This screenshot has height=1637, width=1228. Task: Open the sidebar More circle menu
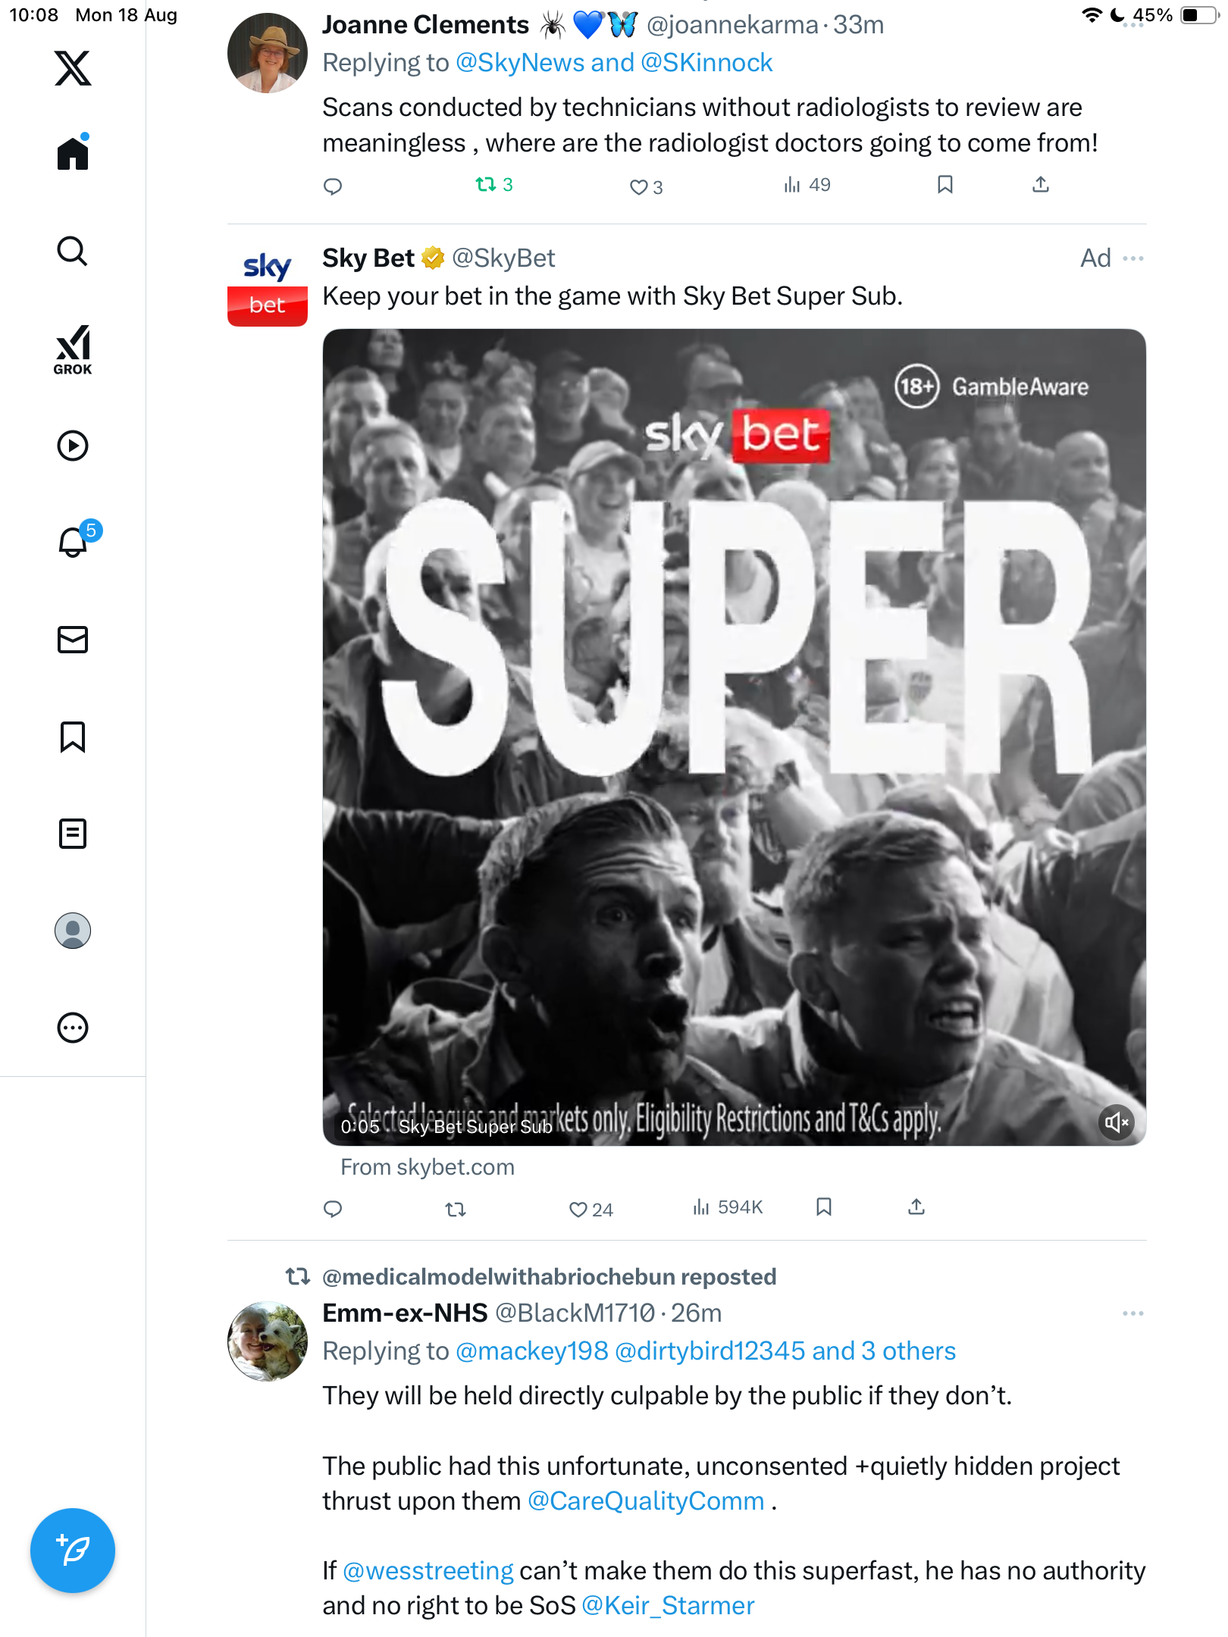pyautogui.click(x=73, y=1028)
